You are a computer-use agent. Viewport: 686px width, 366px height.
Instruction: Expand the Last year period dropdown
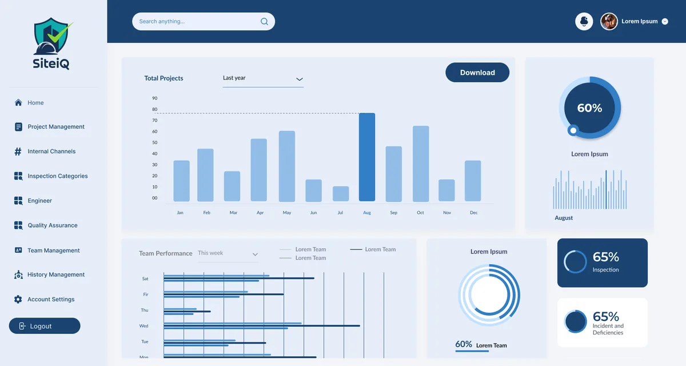(x=263, y=79)
